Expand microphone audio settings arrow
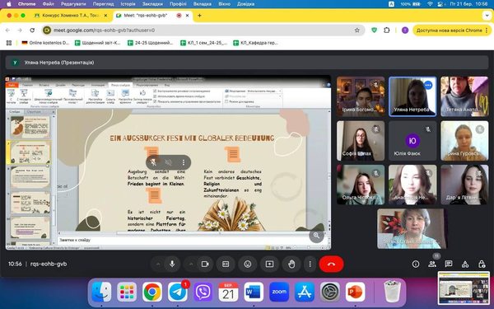Screen dimensions: 494x309 [158, 264]
